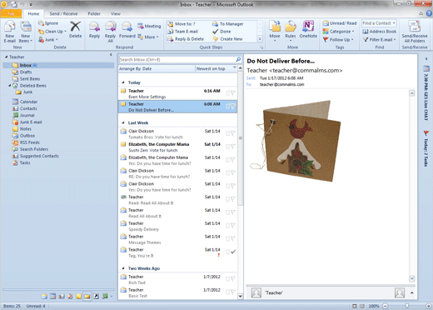Click the Reply & Delete quick step

(x=186, y=39)
